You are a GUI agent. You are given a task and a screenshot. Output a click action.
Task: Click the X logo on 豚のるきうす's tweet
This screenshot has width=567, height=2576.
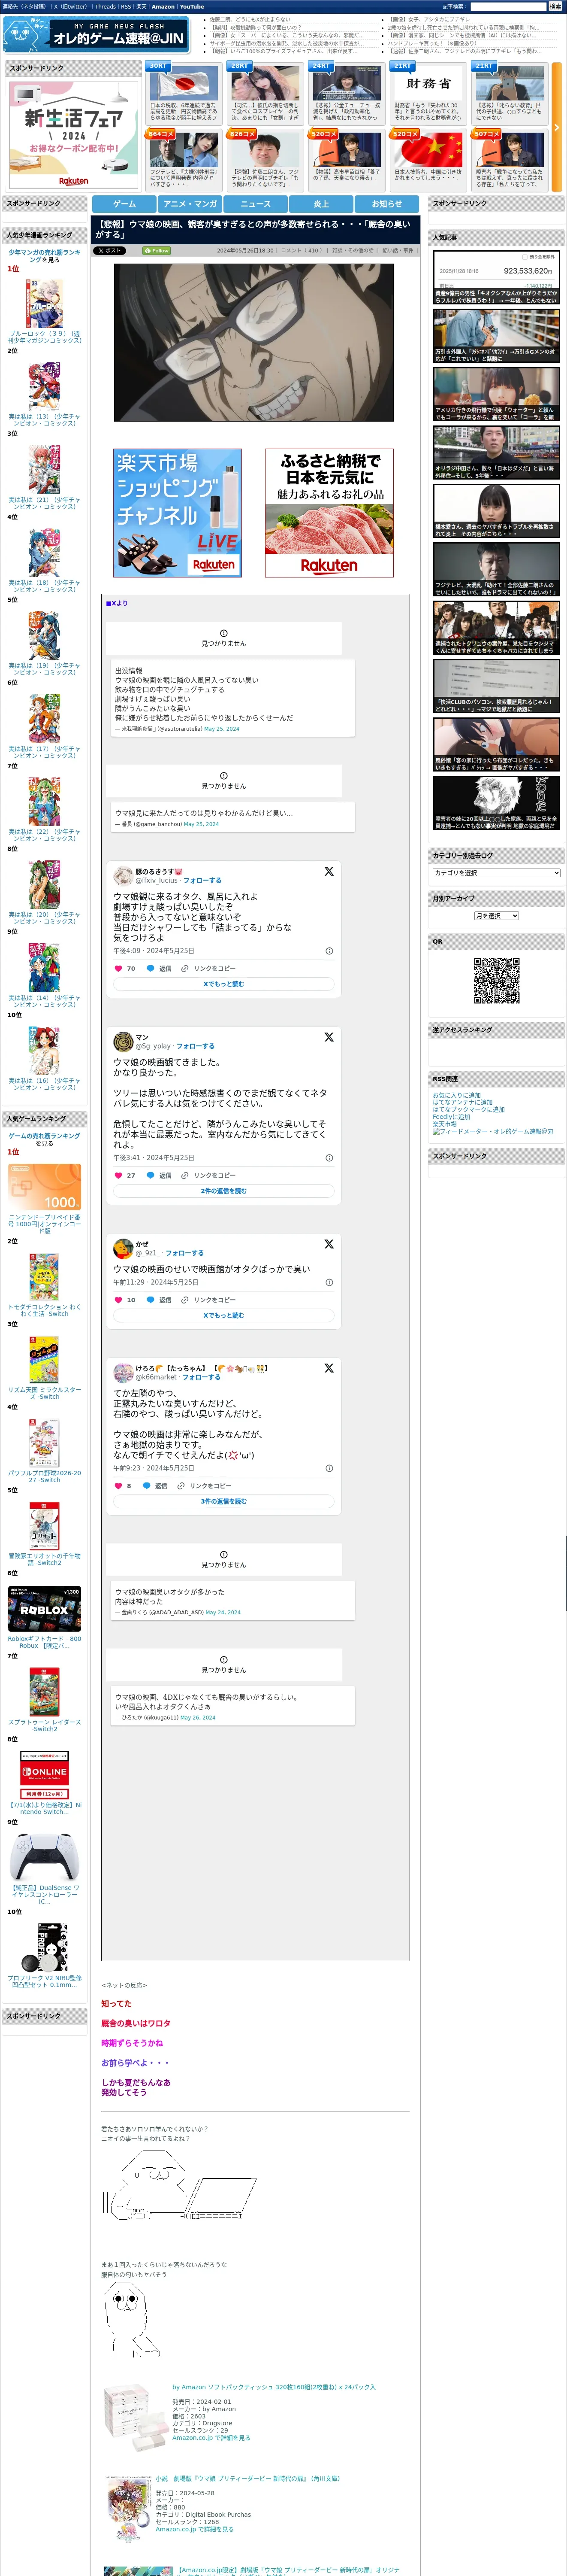pos(329,872)
